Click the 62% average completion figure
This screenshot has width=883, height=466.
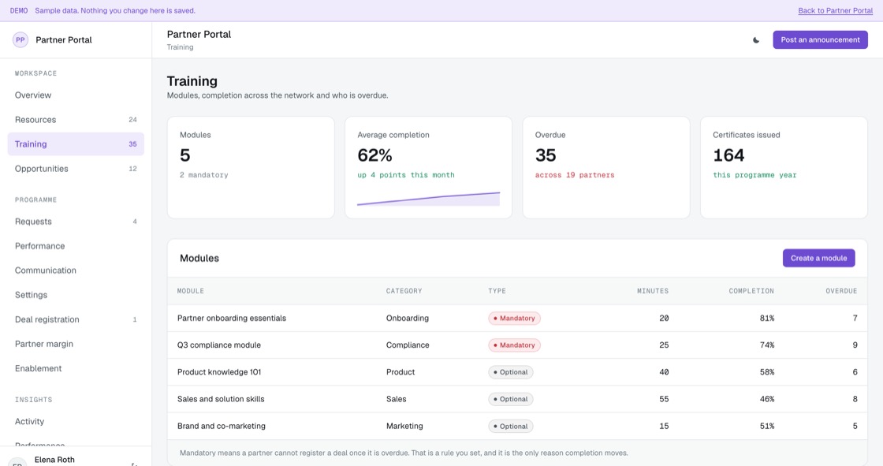[x=375, y=155]
